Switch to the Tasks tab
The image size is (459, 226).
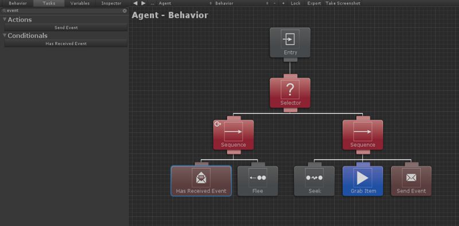pos(49,3)
